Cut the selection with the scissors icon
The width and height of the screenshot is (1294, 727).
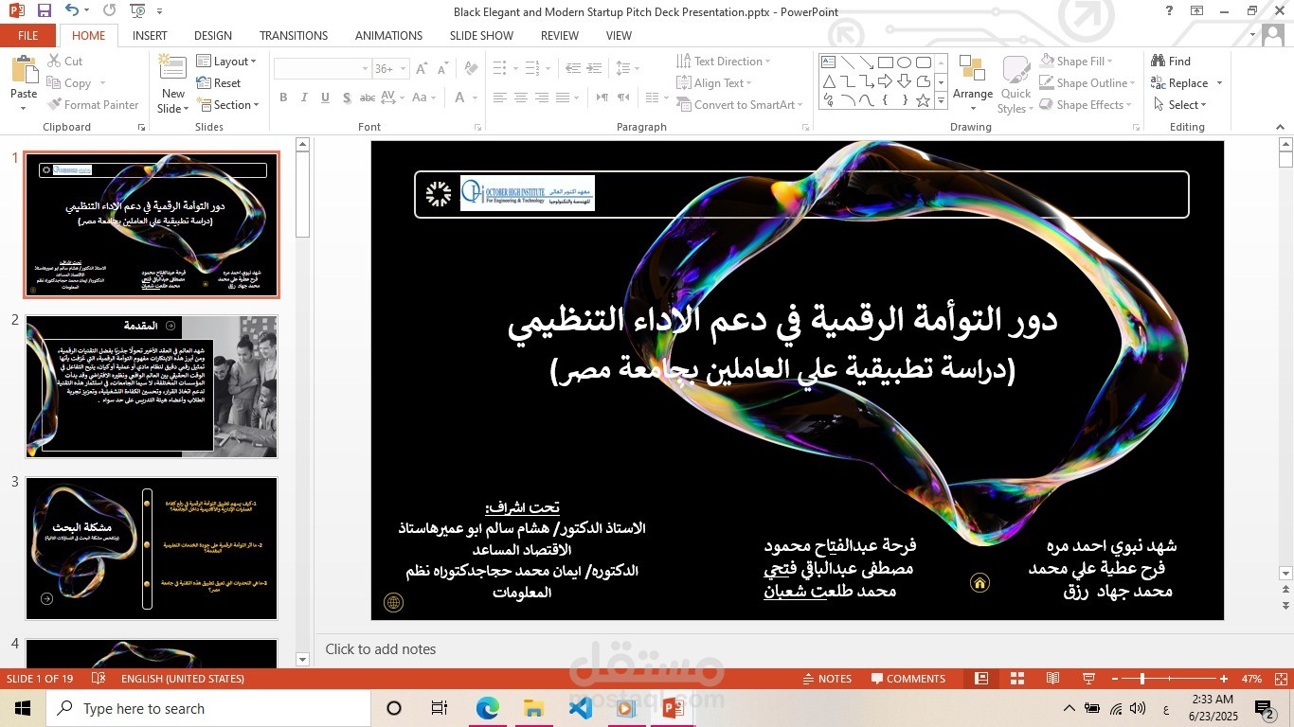64,61
